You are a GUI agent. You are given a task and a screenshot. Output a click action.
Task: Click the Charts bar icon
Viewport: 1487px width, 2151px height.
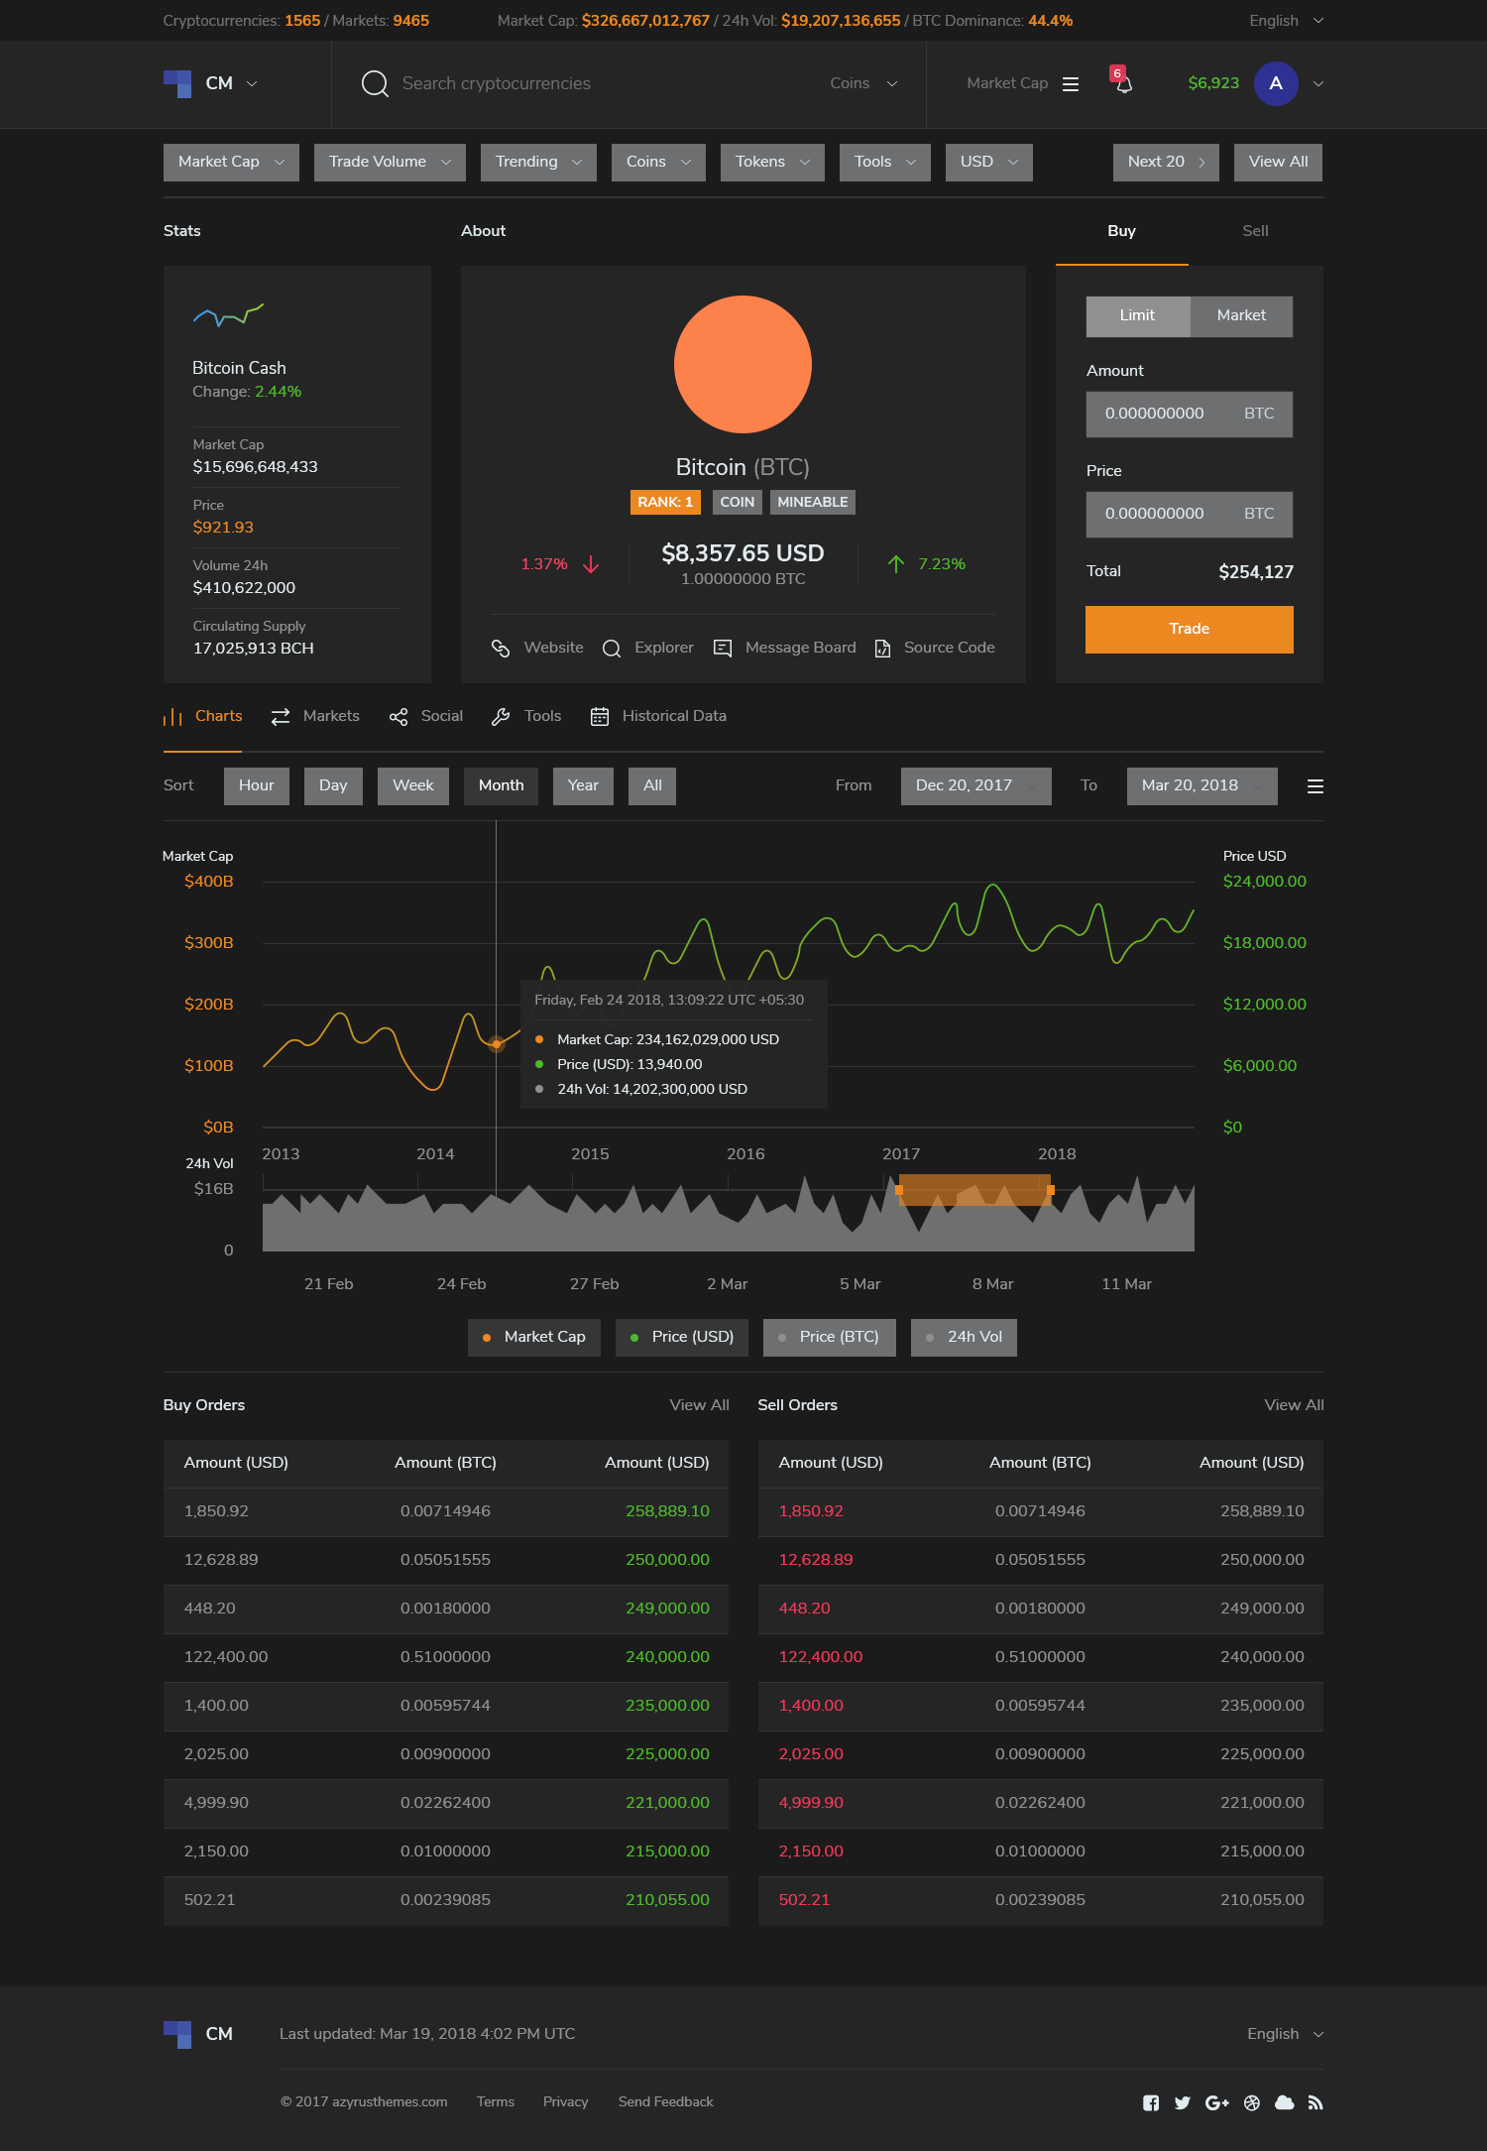(x=172, y=717)
